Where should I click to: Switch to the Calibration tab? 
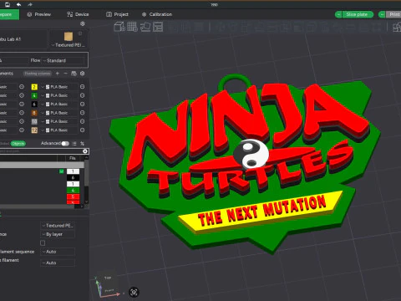(157, 14)
